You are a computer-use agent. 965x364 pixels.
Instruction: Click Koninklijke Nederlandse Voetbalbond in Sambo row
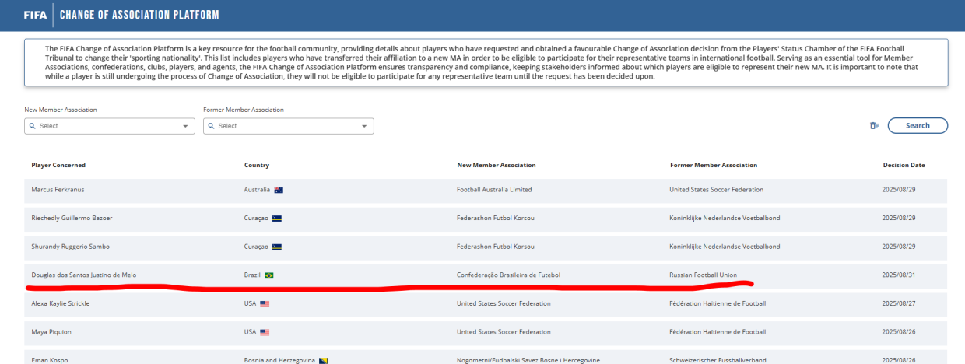coord(725,247)
